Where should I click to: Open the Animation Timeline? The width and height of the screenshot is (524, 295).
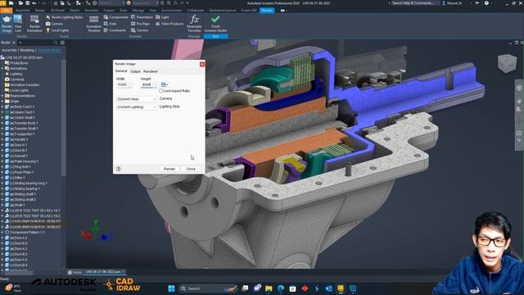coord(94,24)
